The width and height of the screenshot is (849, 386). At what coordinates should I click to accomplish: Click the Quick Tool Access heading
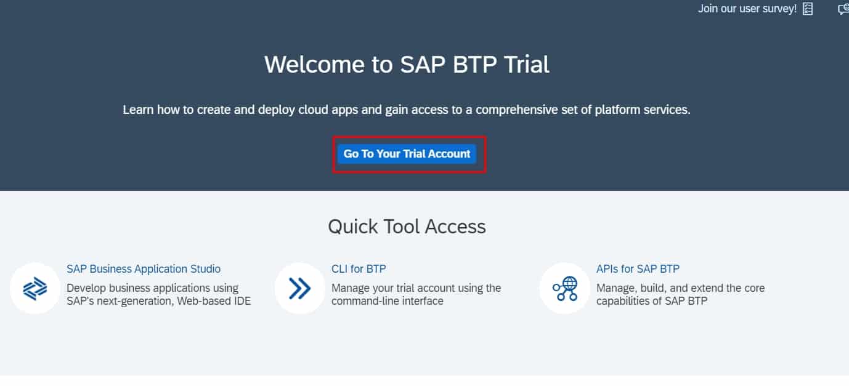(408, 227)
